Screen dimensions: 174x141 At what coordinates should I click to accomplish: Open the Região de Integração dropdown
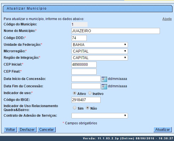(99, 58)
